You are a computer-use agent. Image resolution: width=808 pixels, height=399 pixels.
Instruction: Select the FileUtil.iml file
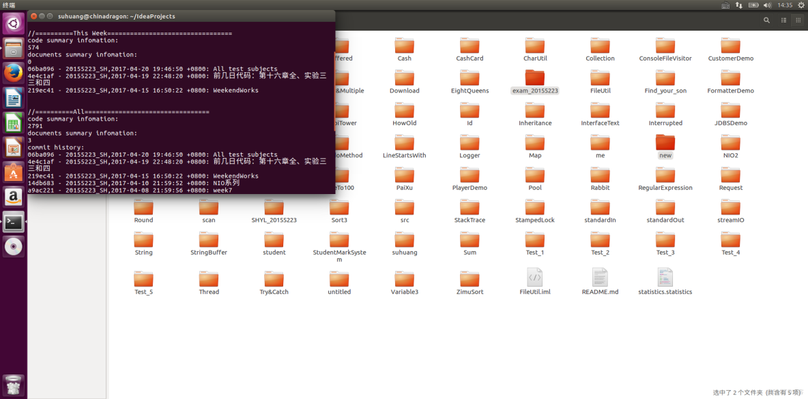coord(535,281)
